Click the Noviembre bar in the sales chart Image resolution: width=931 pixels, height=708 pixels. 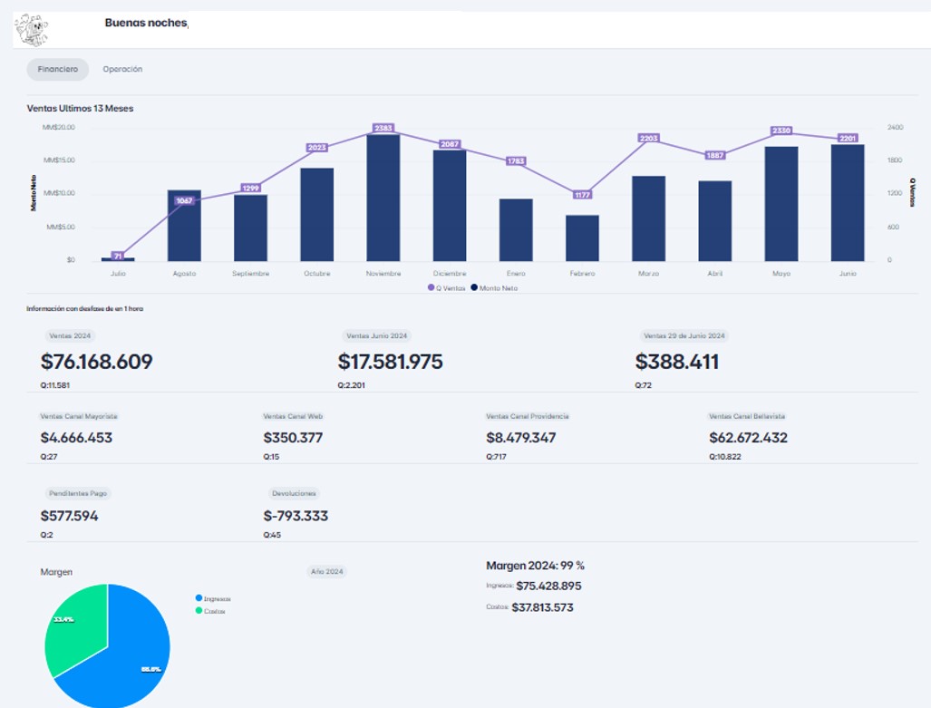coord(383,199)
